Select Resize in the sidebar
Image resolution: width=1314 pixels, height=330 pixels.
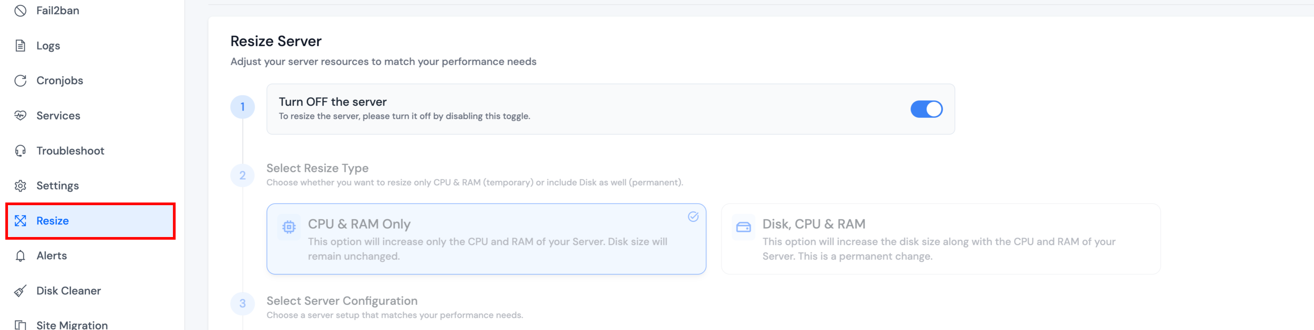[90, 220]
